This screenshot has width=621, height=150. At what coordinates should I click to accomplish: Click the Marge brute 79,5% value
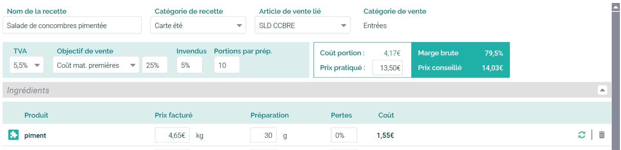(x=494, y=53)
